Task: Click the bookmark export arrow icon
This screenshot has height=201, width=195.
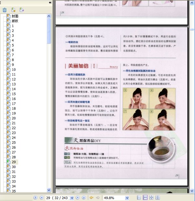Action: coord(22,10)
